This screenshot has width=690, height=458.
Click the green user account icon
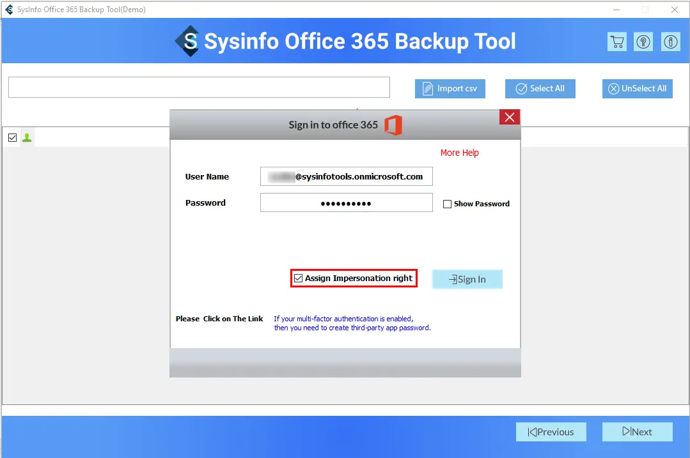27,137
